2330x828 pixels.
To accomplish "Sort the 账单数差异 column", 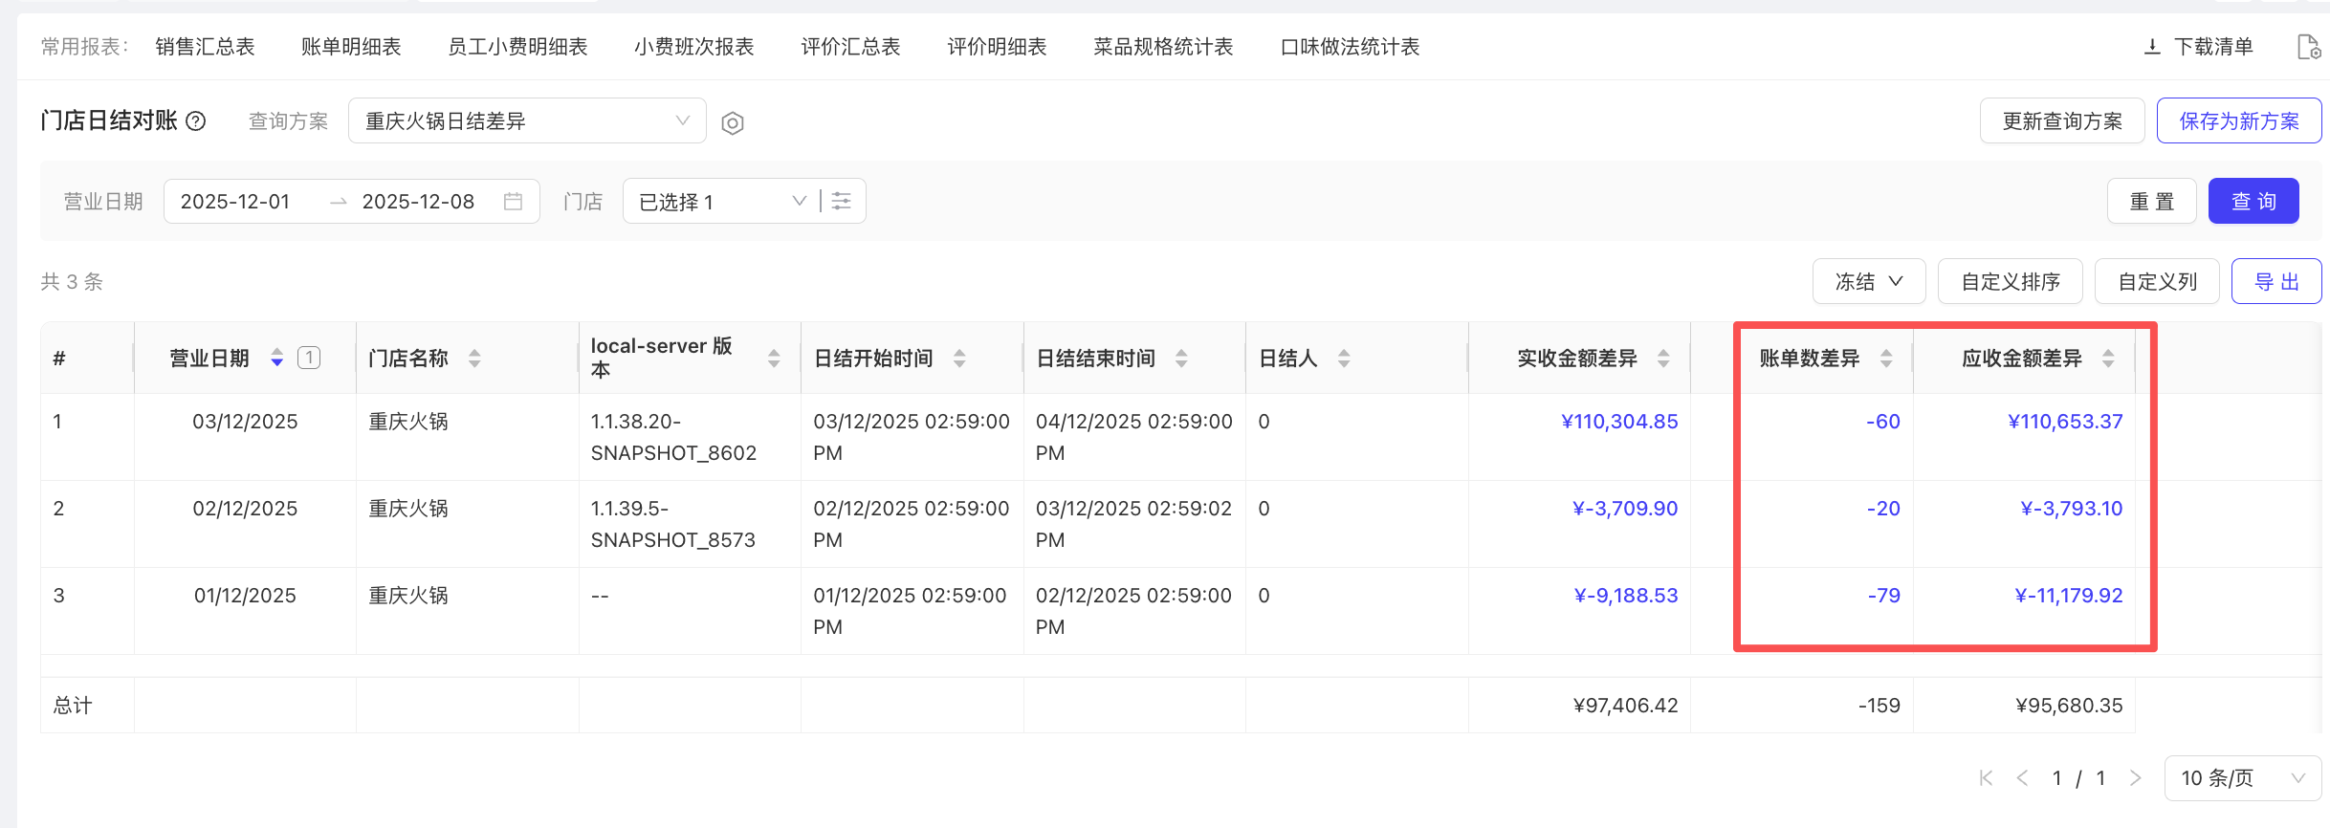I will click(1886, 359).
